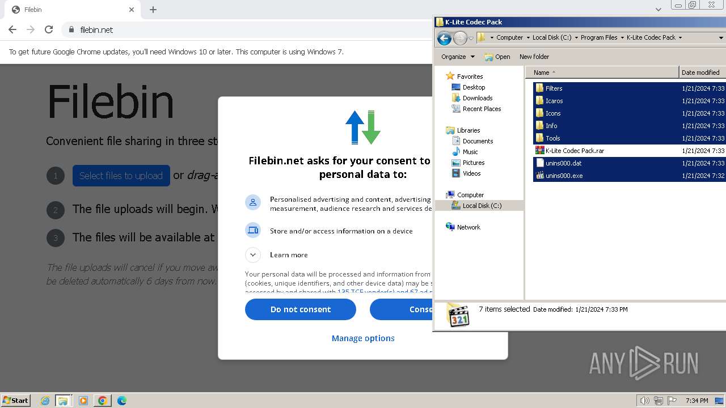Open Windows Media Player taskbar icon
The height and width of the screenshot is (408, 726).
point(83,401)
